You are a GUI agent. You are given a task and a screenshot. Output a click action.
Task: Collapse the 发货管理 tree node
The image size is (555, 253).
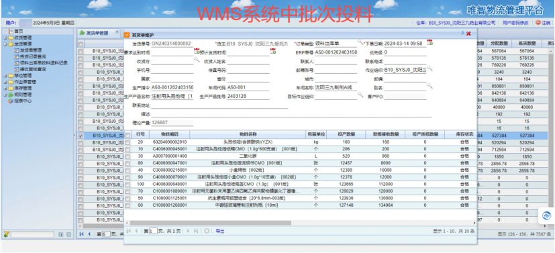[x=5, y=44]
